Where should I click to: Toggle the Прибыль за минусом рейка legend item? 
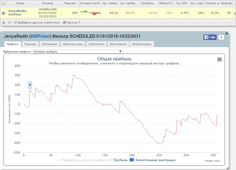click(x=81, y=160)
